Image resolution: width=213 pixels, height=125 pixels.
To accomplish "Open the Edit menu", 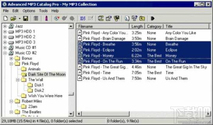I will click(16, 11).
